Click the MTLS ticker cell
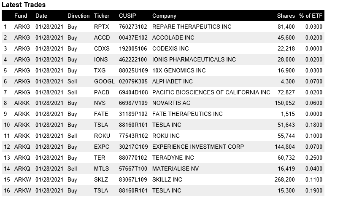 point(101,169)
